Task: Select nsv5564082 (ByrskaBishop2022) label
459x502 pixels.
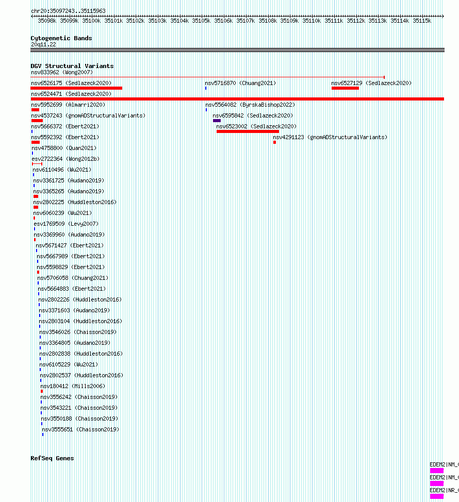Action: tap(250, 105)
